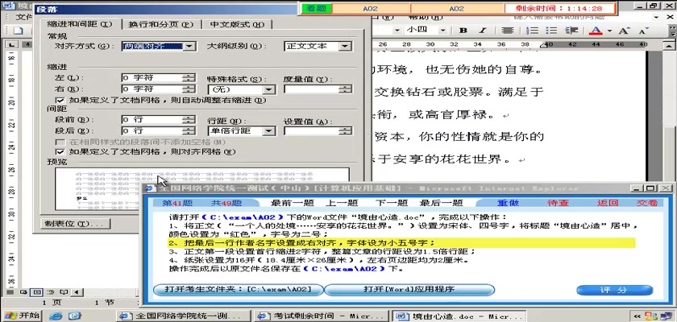The image size is (677, 322).
Task: Click 打开考生文件夹 button
Action: (x=239, y=289)
